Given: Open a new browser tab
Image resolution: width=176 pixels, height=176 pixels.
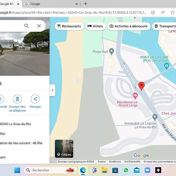Looking at the screenshot, I should (86, 4).
